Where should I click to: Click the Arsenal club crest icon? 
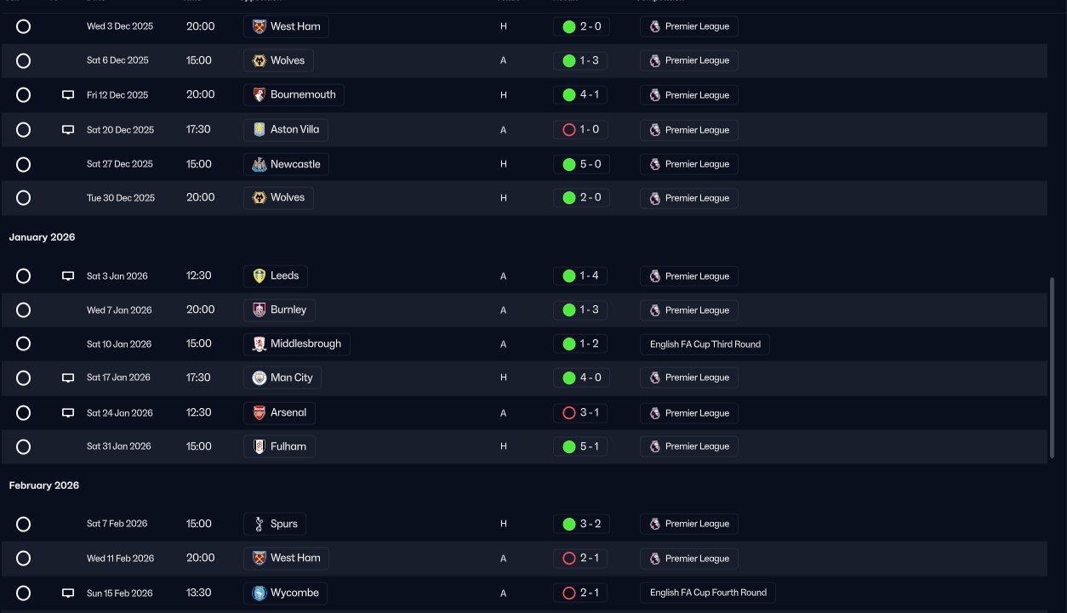point(260,412)
